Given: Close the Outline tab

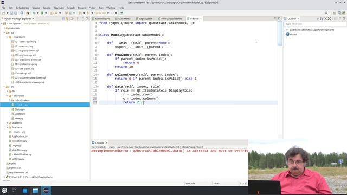Looking at the screenshot, I should click(298, 19).
